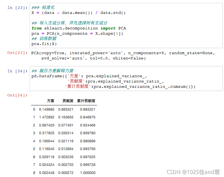This screenshot has width=224, height=177.
Task: Click the 'pd.DataFrame({' line with '方差' key
Action: pos(89,76)
